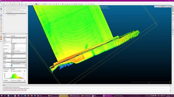Open the Help menu
The width and height of the screenshot is (174, 97).
click(x=22, y=2)
